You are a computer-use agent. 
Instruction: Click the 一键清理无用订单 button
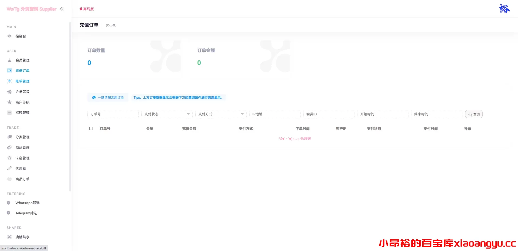pyautogui.click(x=108, y=97)
